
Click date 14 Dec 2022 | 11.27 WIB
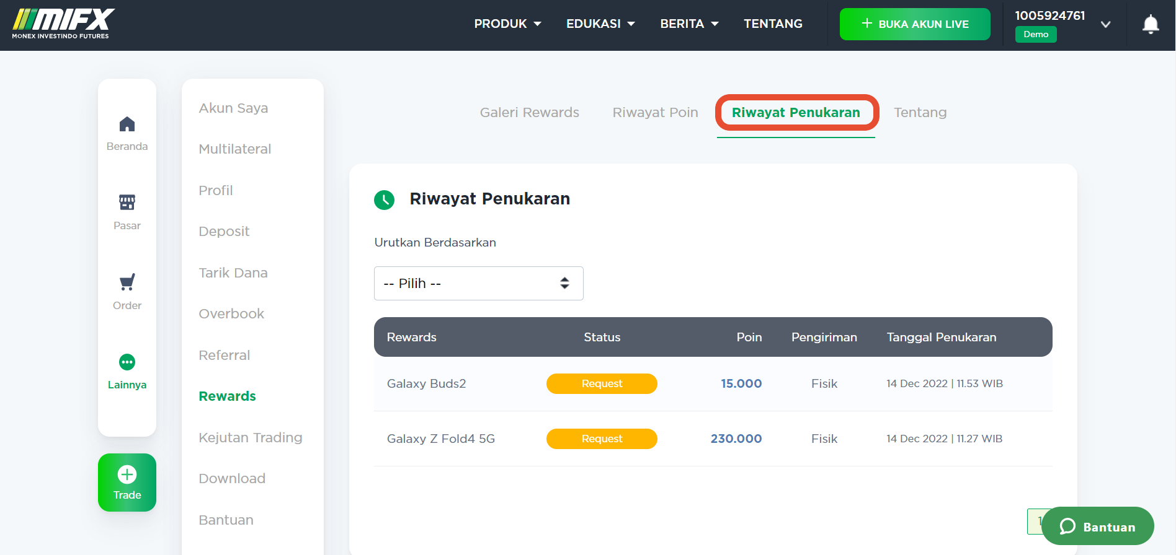(945, 439)
